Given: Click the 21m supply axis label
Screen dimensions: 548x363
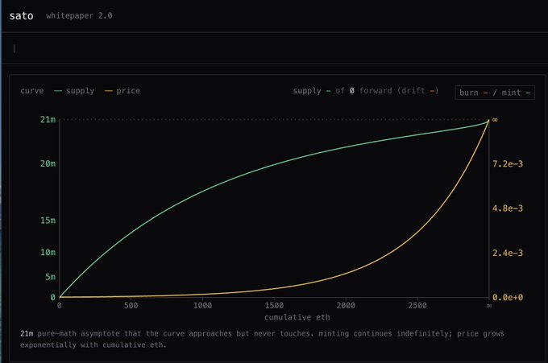Looking at the screenshot, I should (48, 120).
